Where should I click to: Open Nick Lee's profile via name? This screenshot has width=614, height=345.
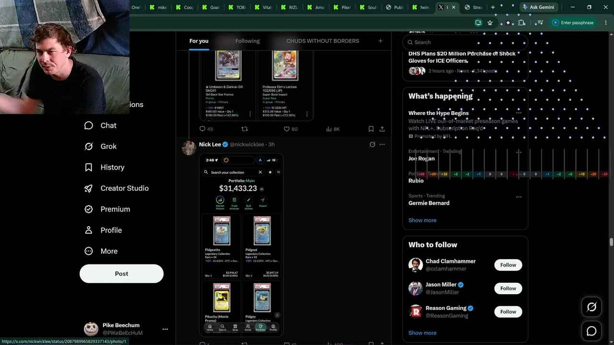tap(210, 144)
